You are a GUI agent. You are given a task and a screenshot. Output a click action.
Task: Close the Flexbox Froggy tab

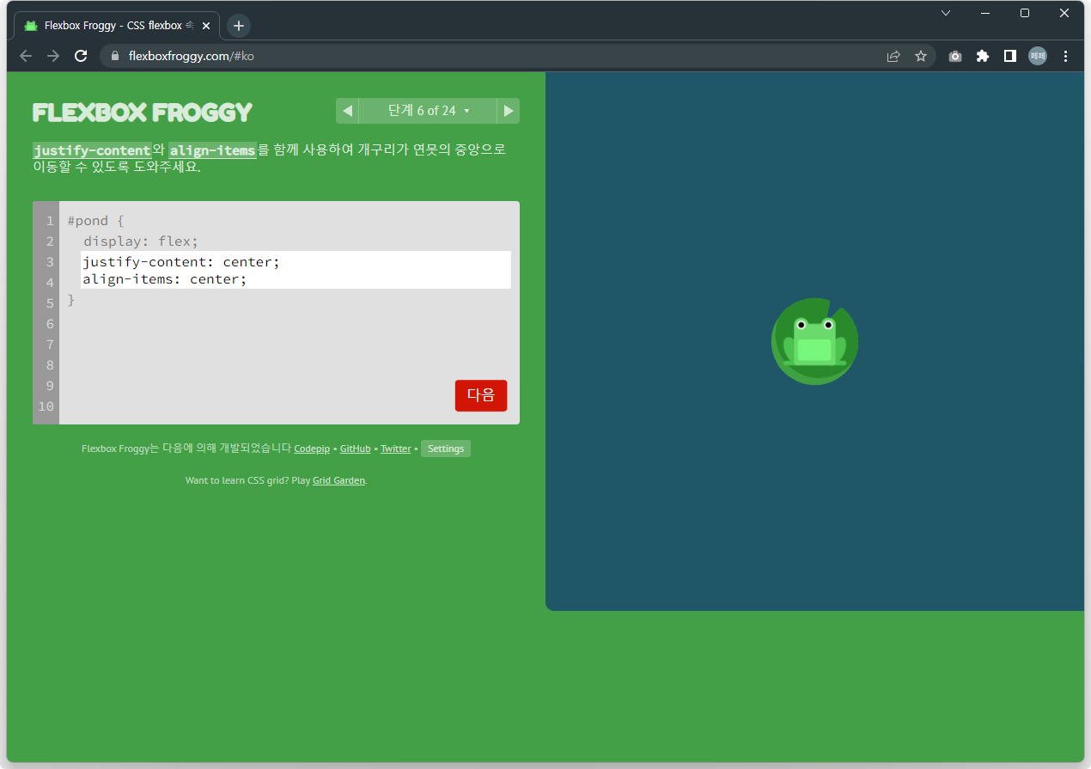pos(206,26)
